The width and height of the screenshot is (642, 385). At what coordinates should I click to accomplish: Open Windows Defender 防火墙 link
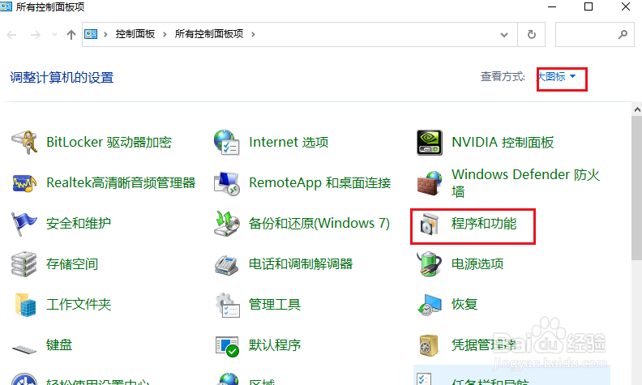[526, 182]
